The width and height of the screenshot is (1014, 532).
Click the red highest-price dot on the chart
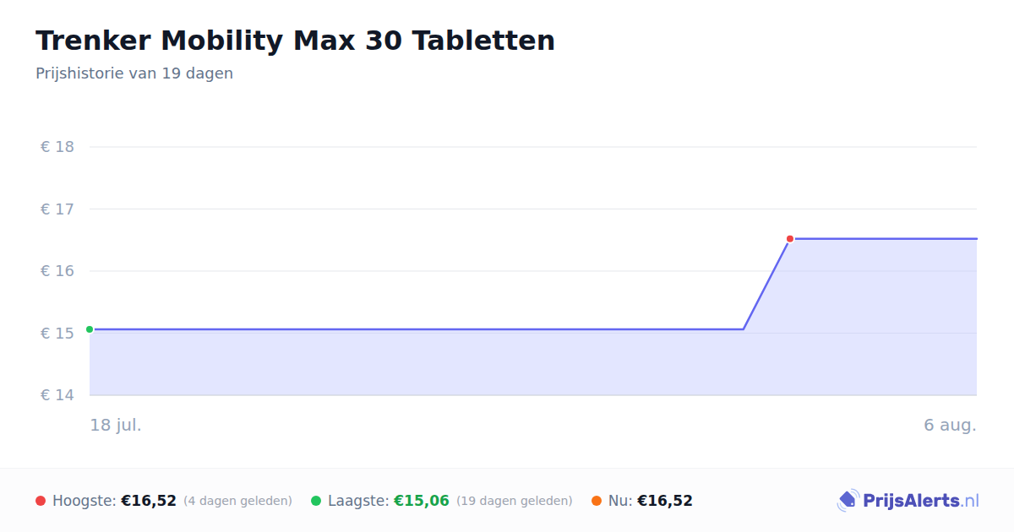[790, 239]
